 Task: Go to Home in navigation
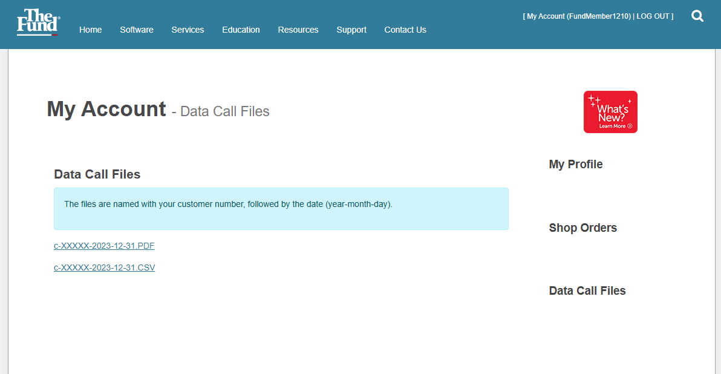[x=90, y=30]
